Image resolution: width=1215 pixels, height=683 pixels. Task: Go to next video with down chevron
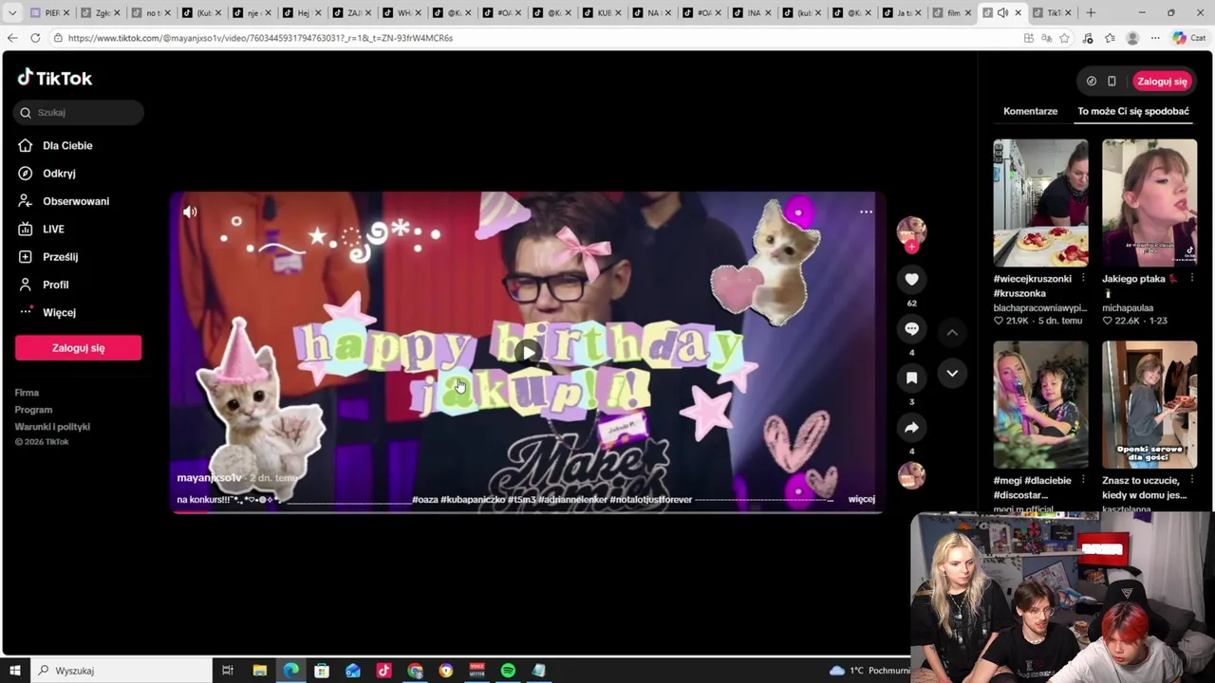click(x=952, y=374)
